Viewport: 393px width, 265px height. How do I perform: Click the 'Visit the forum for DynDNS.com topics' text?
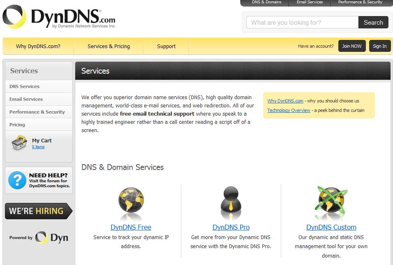pos(49,184)
